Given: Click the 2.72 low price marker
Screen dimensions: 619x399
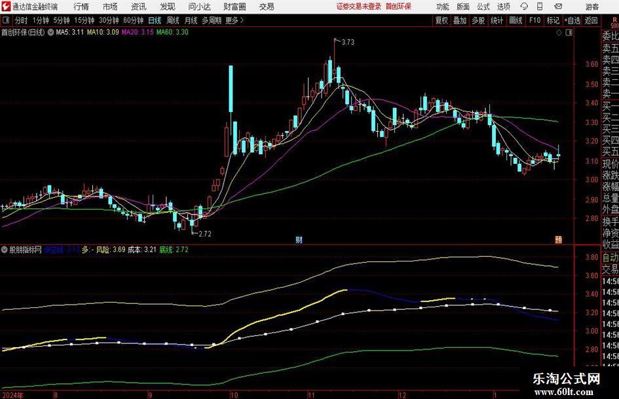Looking at the screenshot, I should click(x=204, y=234).
